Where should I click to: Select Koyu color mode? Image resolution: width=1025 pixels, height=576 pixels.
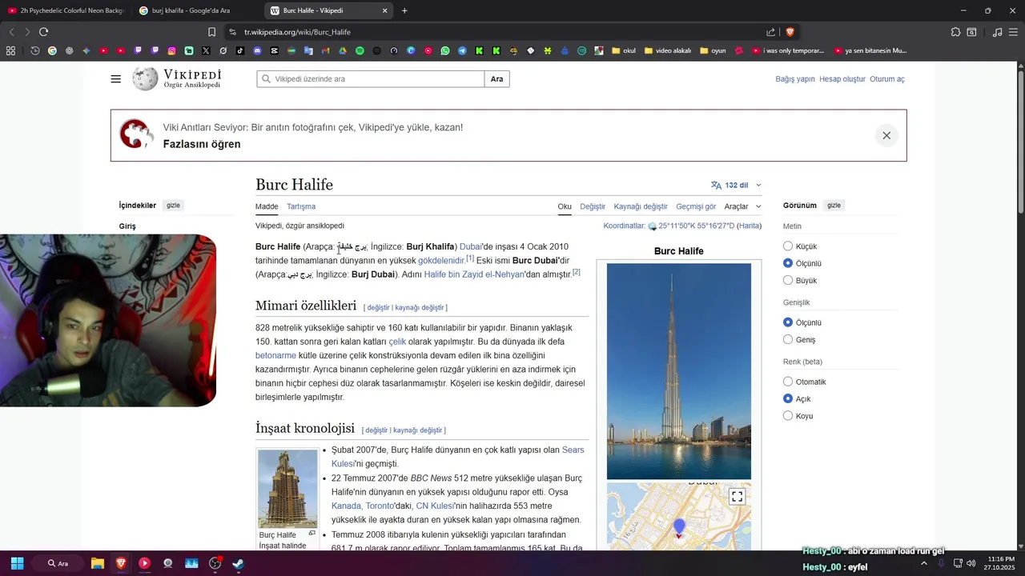coord(788,415)
